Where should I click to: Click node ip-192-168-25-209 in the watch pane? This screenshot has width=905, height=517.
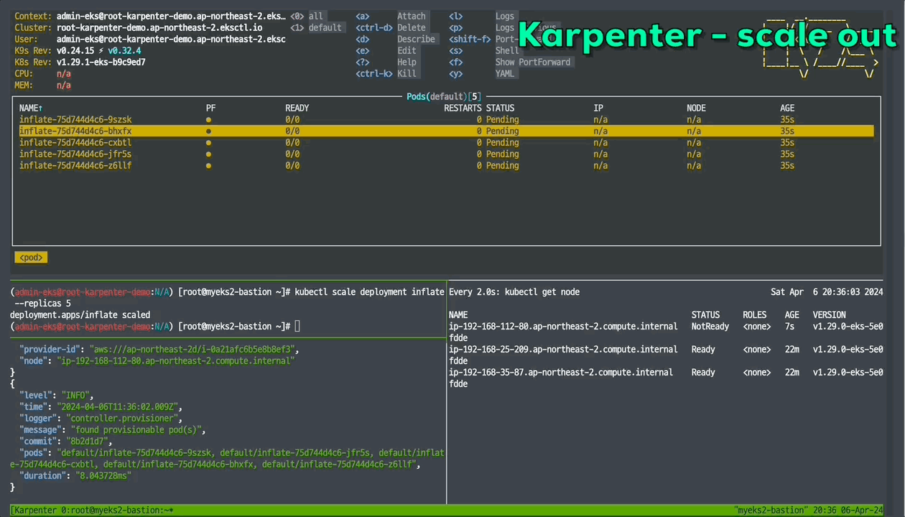563,349
